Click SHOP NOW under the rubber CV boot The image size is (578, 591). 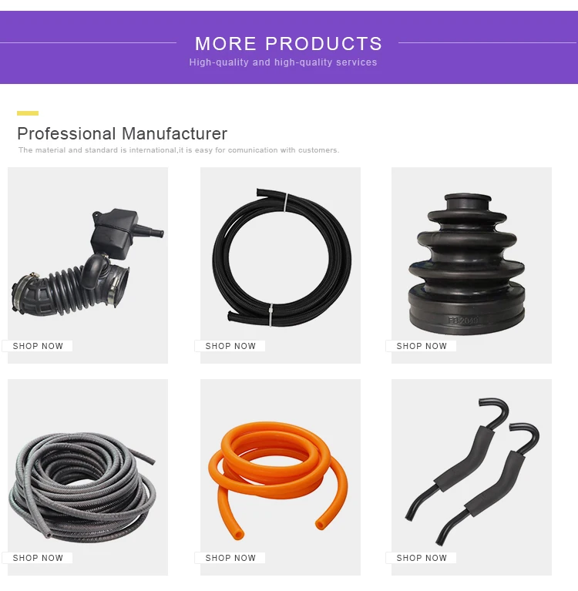421,346
